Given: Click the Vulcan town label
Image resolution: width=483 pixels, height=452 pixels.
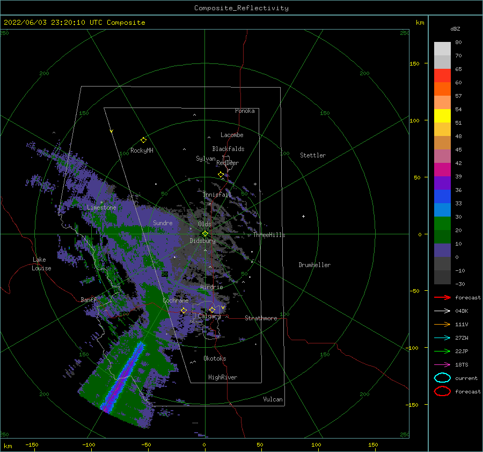Looking at the screenshot, I should 273,399.
